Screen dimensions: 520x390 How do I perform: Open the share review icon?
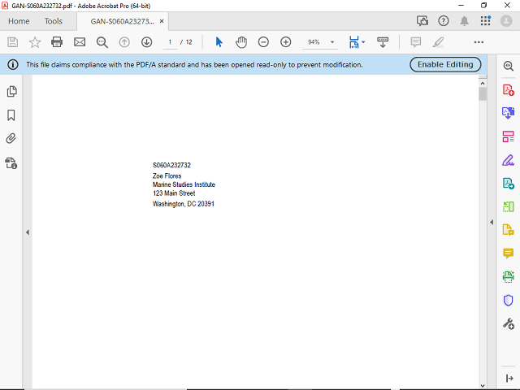(422, 21)
